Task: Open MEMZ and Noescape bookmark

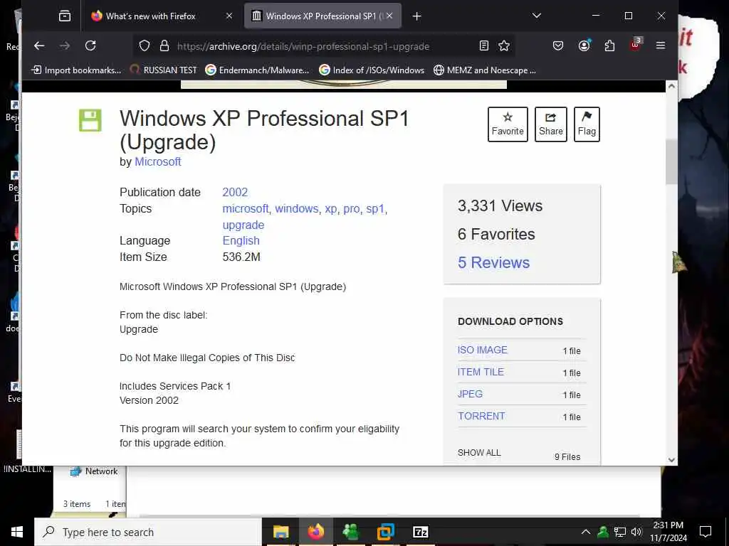Action: (485, 70)
